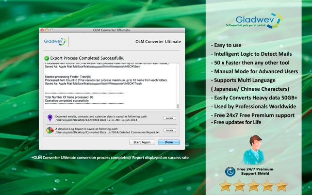Viewport: 312px width, 195px height.
Task: Minimize the OLM Converter window
Action: tap(47, 30)
